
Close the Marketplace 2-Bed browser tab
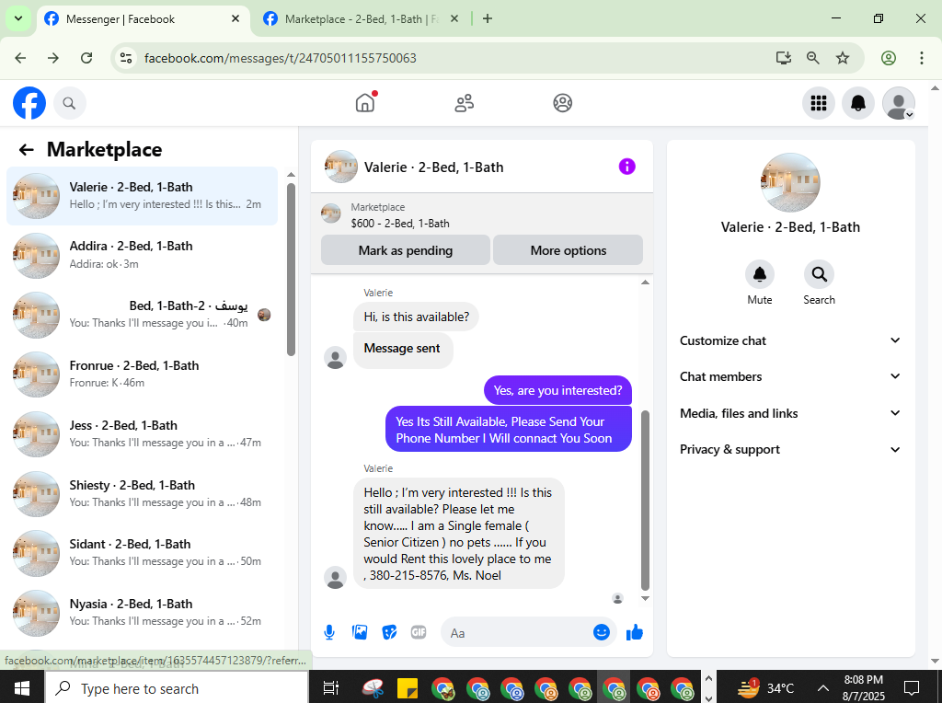pos(454,18)
